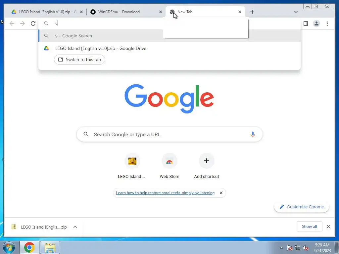
Task: Choose the 'v - Google Search' suggestion
Action: 169,36
